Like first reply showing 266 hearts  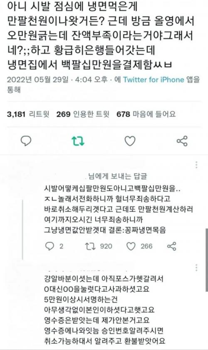tap(139, 246)
